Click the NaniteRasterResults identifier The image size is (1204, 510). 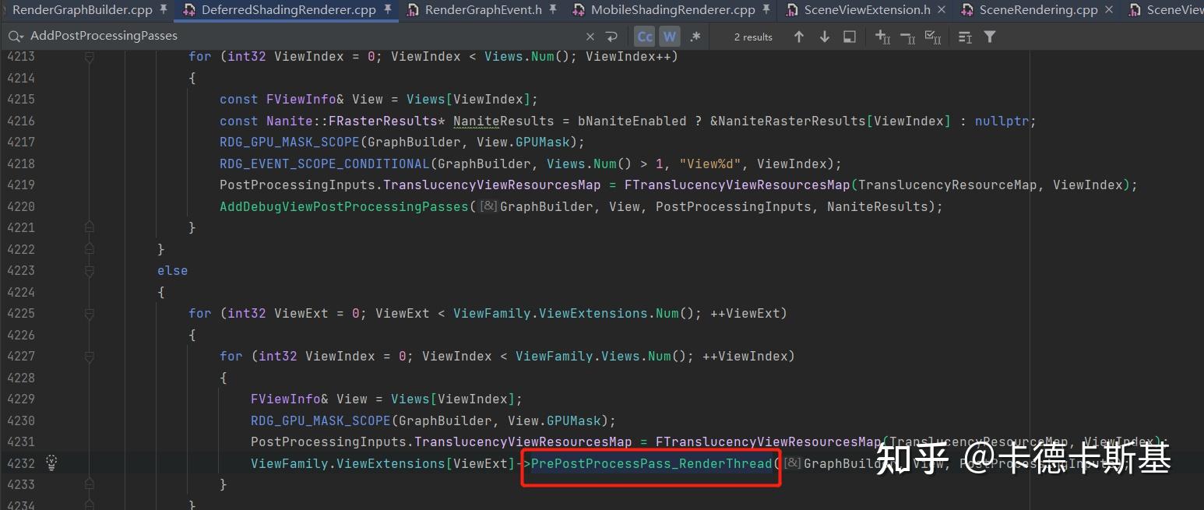click(791, 121)
